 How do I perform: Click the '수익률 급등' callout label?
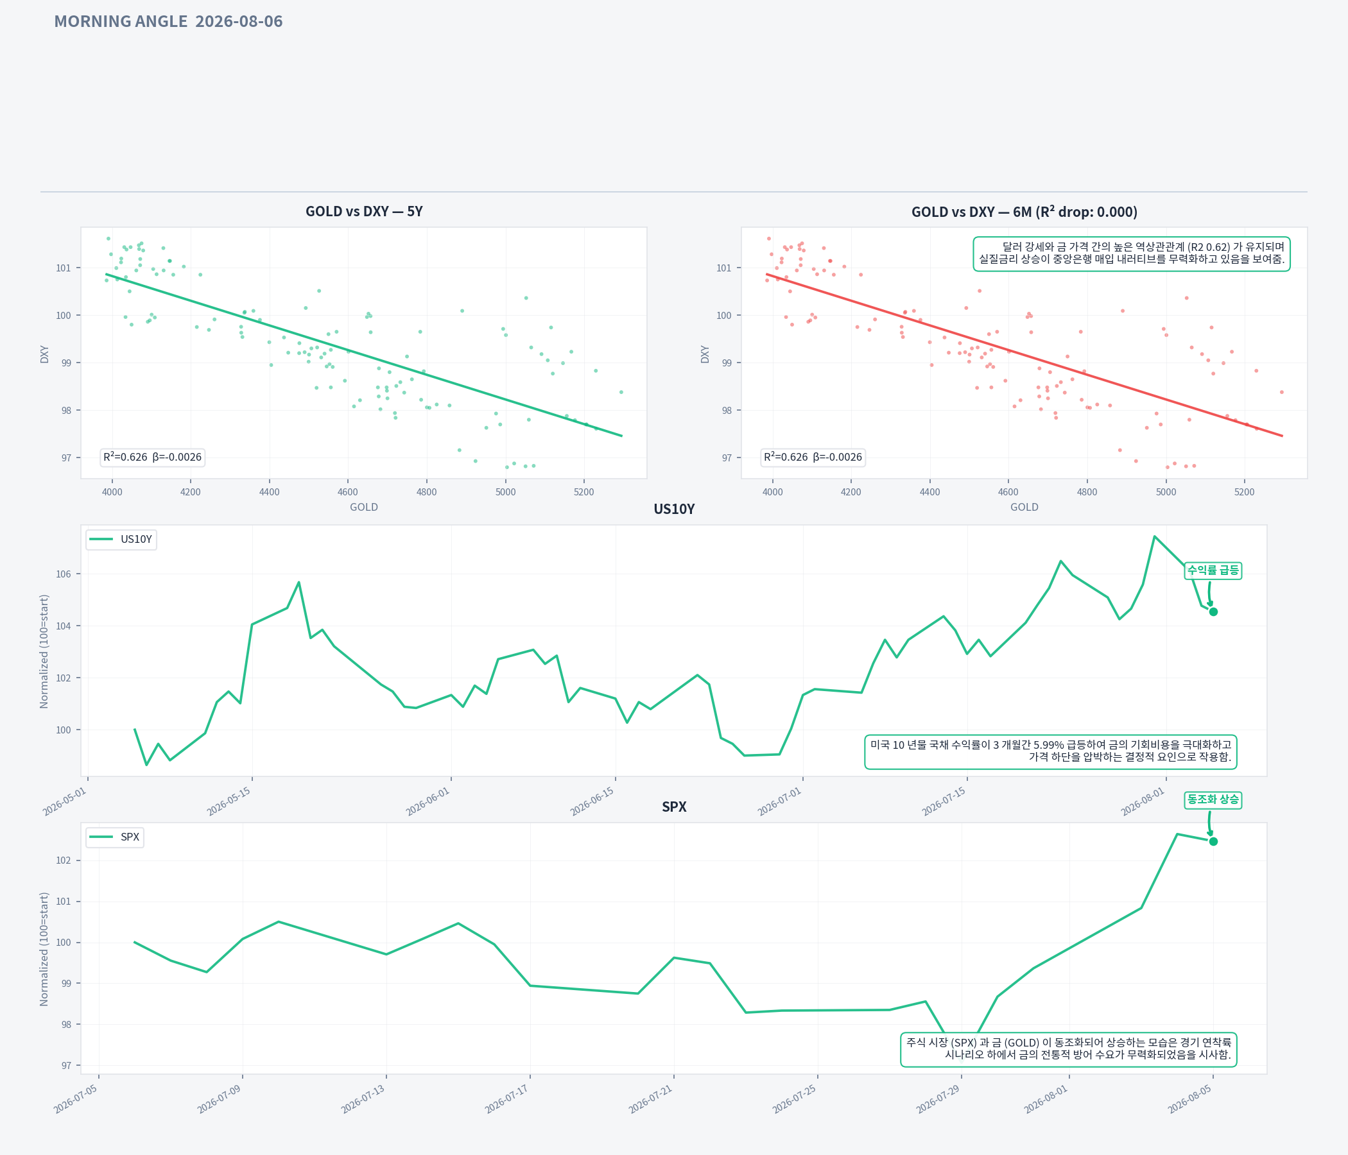[x=1213, y=570]
